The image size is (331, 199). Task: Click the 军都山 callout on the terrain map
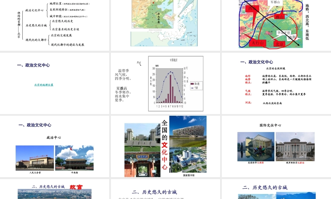click(275, 2)
